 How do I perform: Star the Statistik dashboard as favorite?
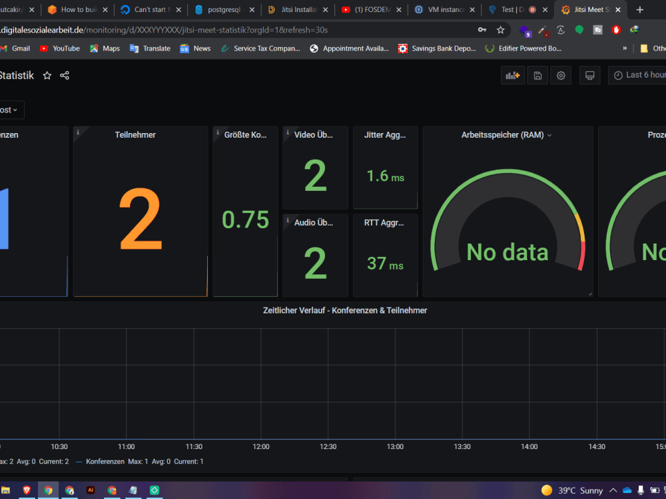(47, 76)
